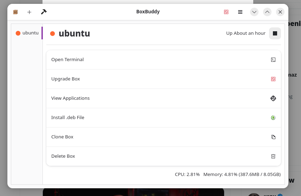Click the CPU: 2.81% readout
The width and height of the screenshot is (301, 196).
click(x=187, y=174)
